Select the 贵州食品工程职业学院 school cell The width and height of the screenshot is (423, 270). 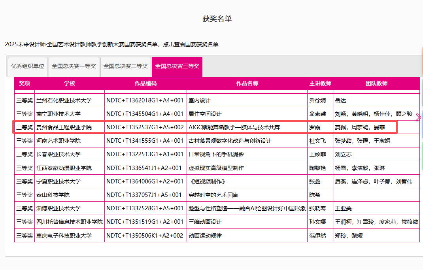coord(64,127)
